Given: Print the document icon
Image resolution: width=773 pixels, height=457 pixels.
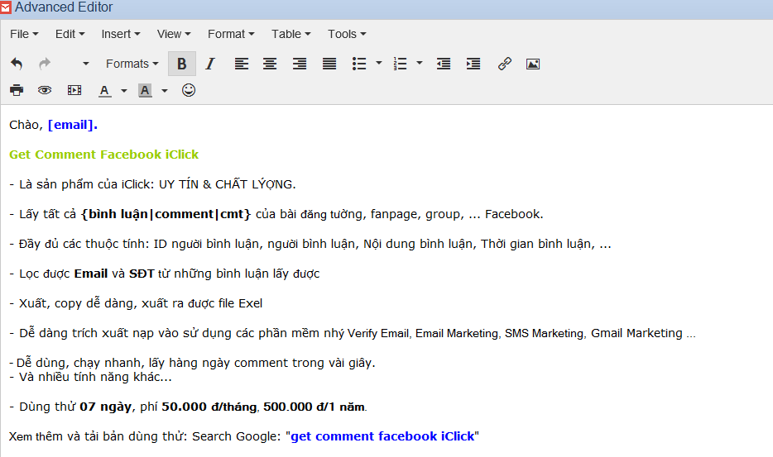Looking at the screenshot, I should pyautogui.click(x=17, y=90).
